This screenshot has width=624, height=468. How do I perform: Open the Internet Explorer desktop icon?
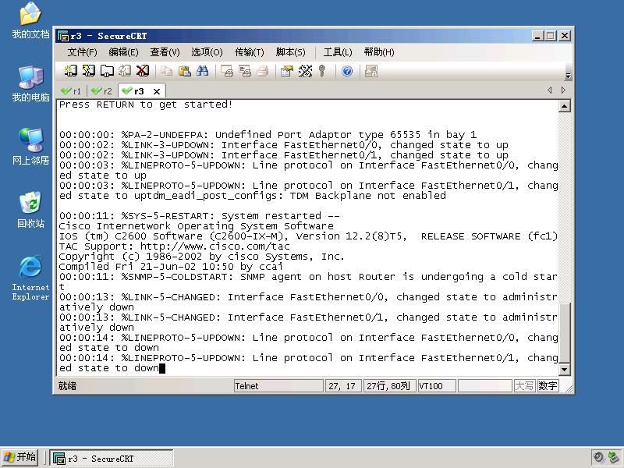click(30, 278)
